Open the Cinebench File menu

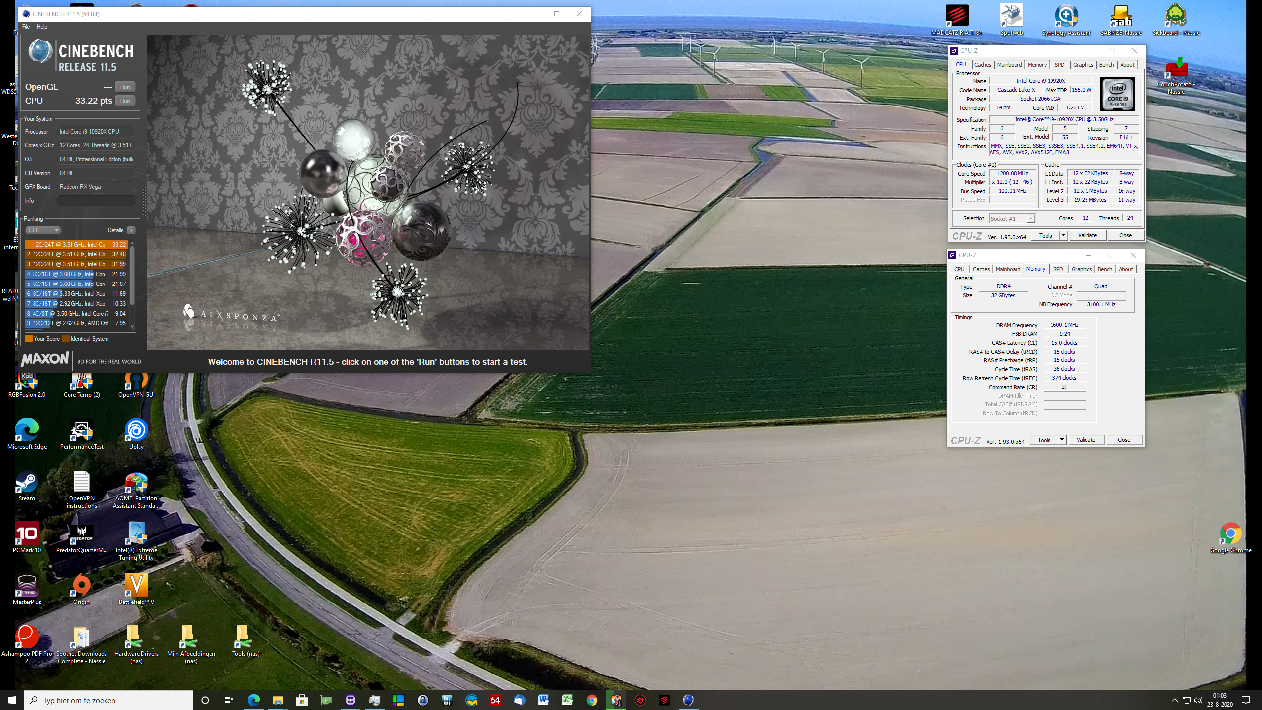(x=26, y=27)
